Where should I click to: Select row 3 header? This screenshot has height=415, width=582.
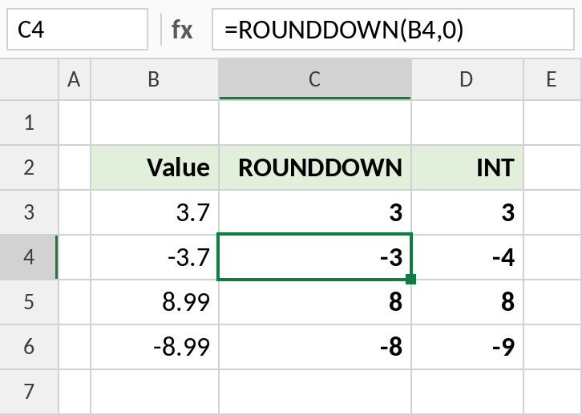click(29, 212)
